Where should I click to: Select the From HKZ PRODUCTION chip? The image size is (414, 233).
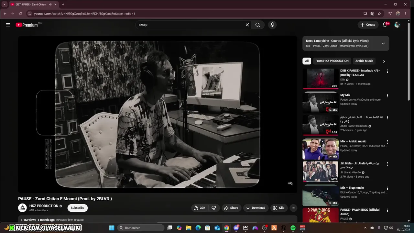tap(332, 61)
